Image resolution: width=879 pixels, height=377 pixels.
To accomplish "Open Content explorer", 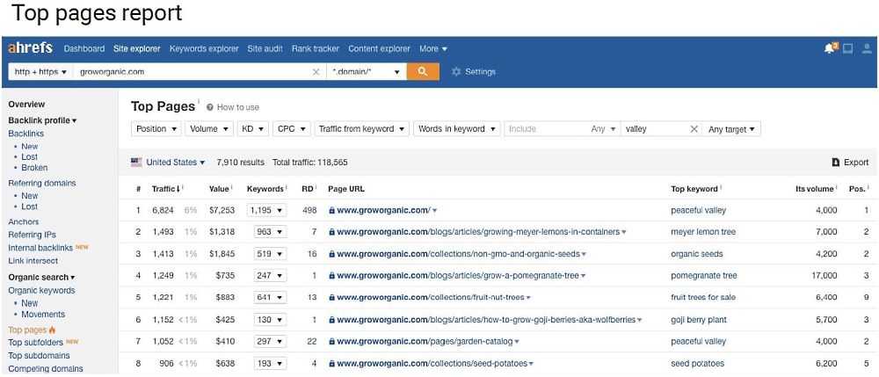I will (x=379, y=48).
